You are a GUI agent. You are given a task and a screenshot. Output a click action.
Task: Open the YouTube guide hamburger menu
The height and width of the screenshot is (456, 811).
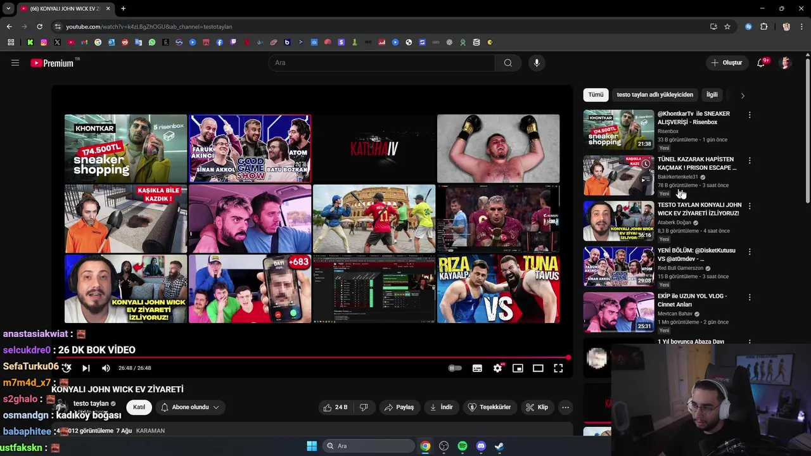[15, 63]
